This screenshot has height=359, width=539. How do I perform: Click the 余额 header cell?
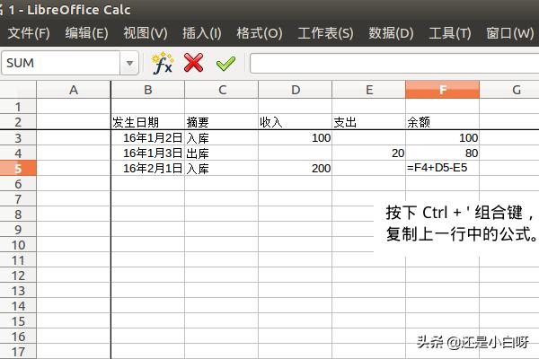tap(442, 122)
